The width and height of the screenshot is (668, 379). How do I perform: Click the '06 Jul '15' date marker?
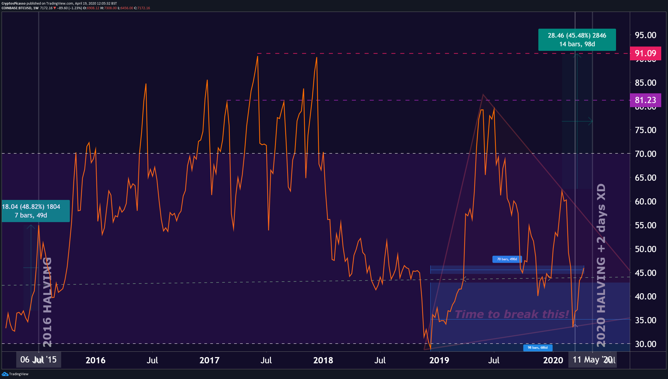pos(39,360)
